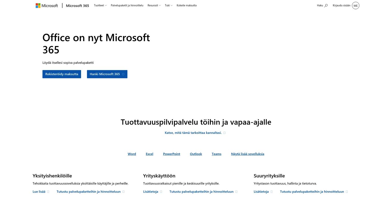This screenshot has height=220, width=392.
Task: Click the ME account avatar
Action: point(355,5)
